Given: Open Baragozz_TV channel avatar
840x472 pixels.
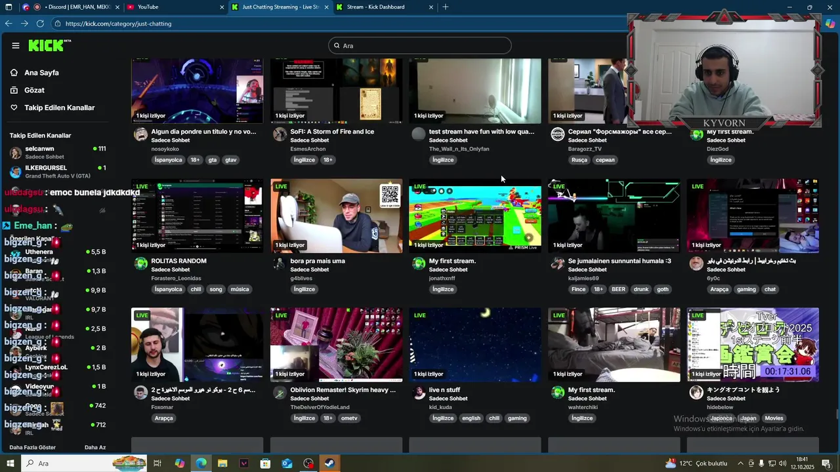Looking at the screenshot, I should (x=558, y=134).
